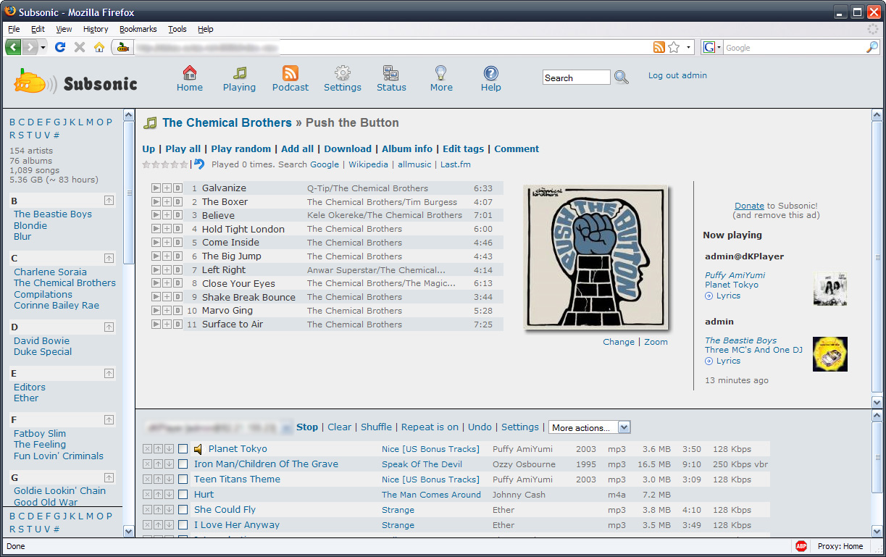Open The Chemical Brothers artist in the sidebar
This screenshot has height=557, width=886.
pos(64,283)
